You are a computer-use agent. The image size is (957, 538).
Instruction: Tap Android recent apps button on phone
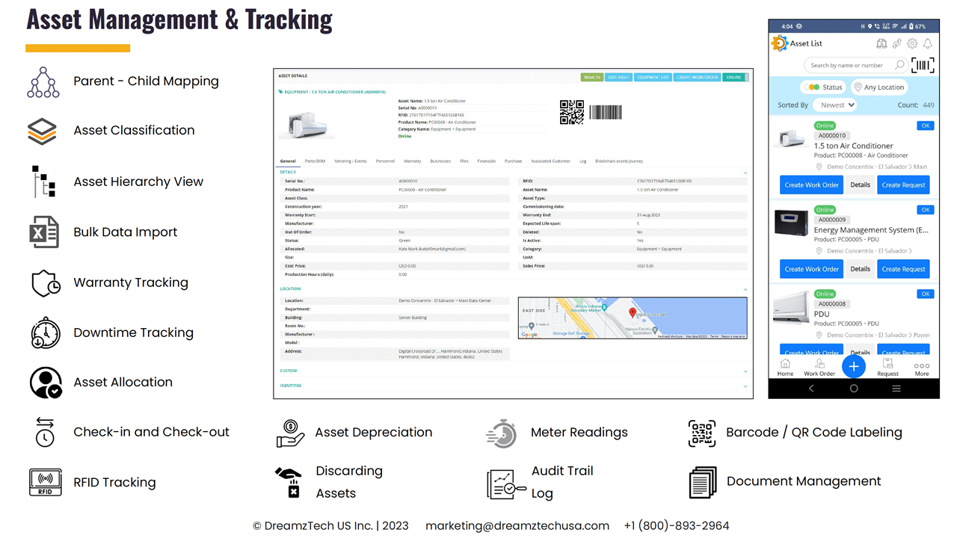(896, 389)
